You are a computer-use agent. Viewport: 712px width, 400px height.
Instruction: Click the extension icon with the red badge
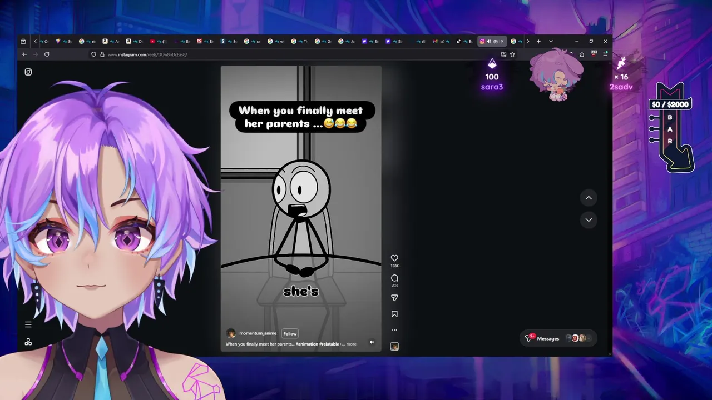(x=594, y=54)
